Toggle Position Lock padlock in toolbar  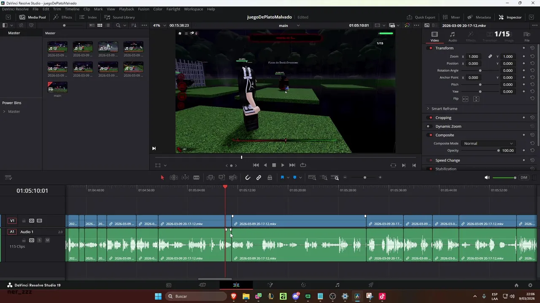tap(270, 178)
